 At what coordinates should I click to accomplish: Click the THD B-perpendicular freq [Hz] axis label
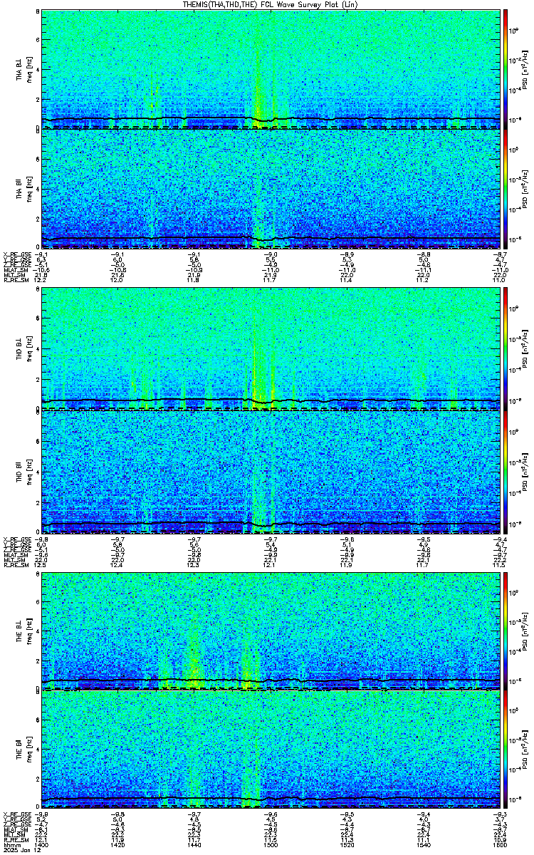[29, 350]
